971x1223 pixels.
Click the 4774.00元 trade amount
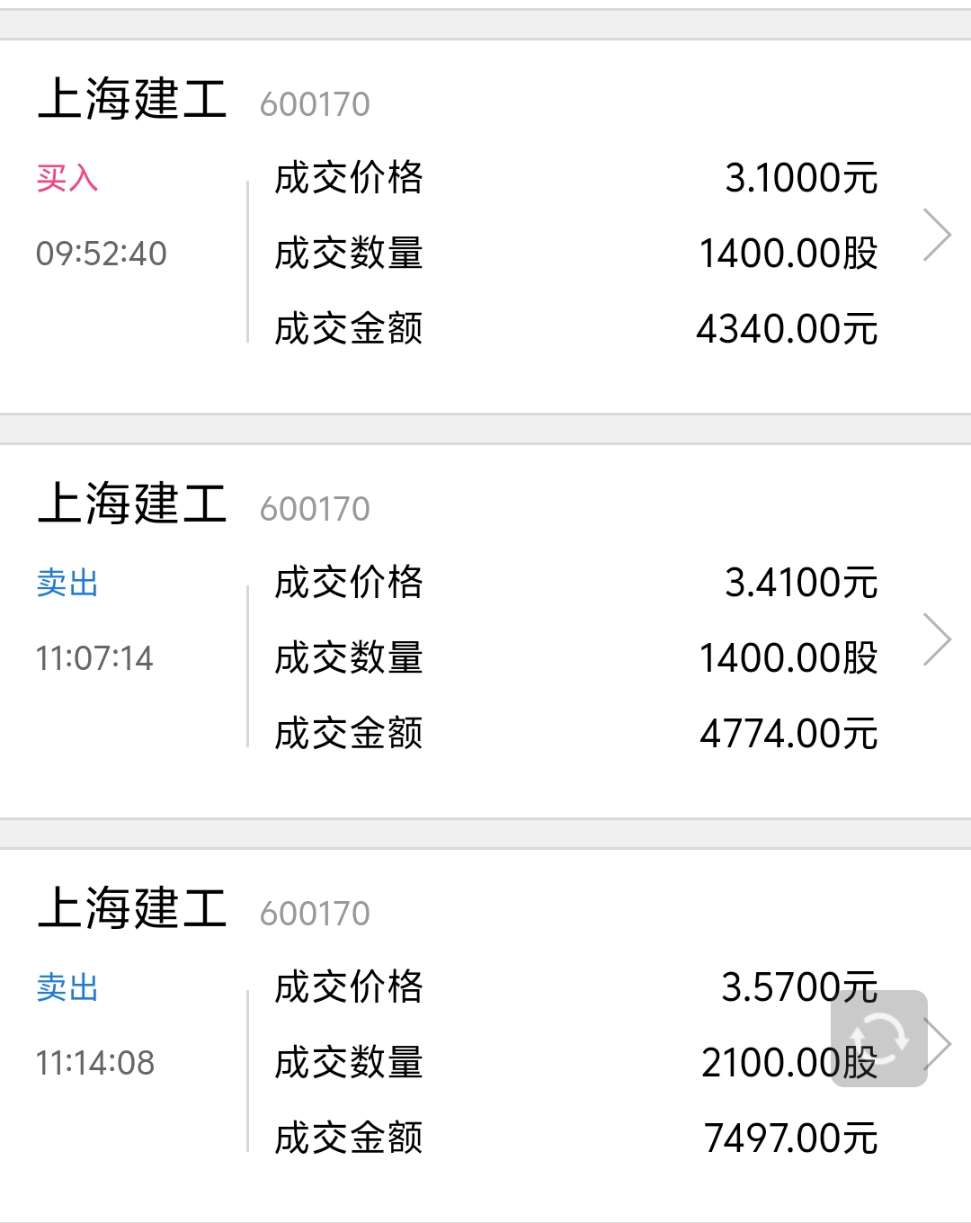pos(789,734)
